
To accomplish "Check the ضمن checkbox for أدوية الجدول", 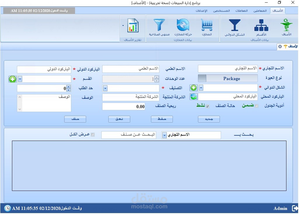I will pos(256,106).
